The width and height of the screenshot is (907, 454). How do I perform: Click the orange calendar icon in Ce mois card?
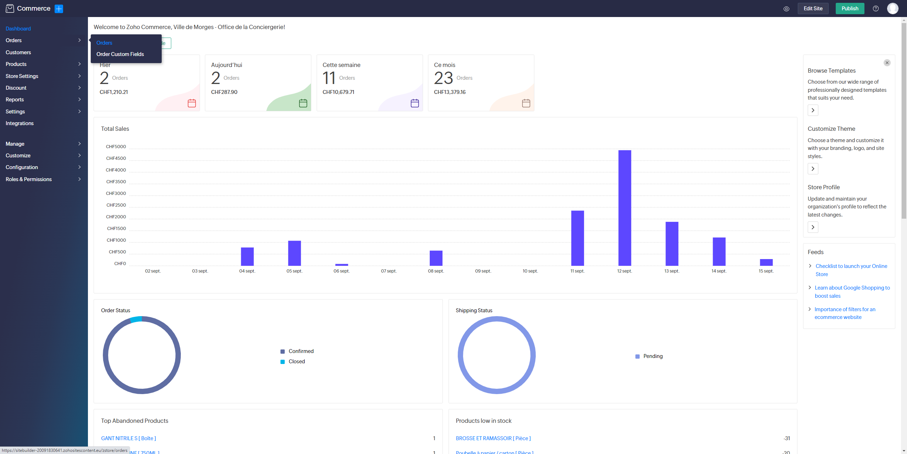coord(526,103)
